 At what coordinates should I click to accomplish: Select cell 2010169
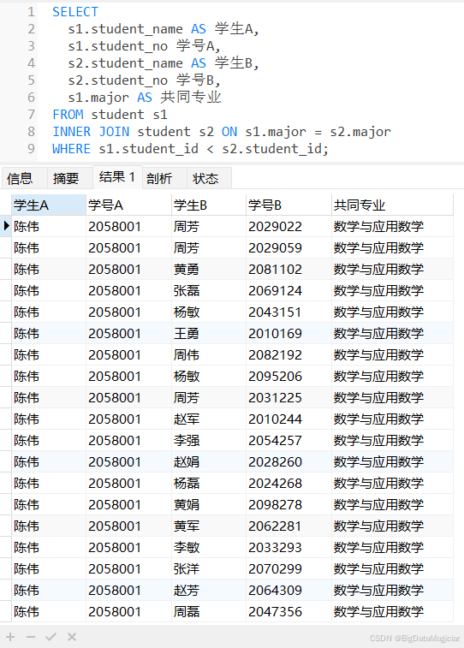(289, 333)
